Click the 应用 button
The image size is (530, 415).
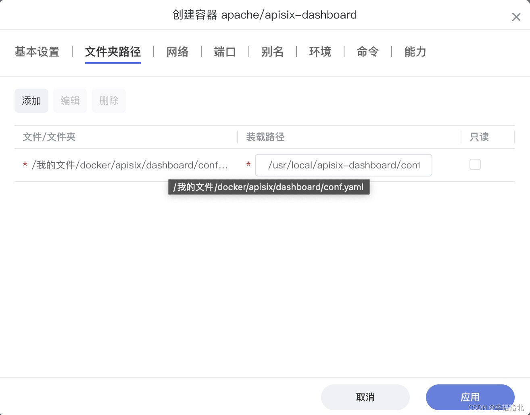tap(470, 397)
